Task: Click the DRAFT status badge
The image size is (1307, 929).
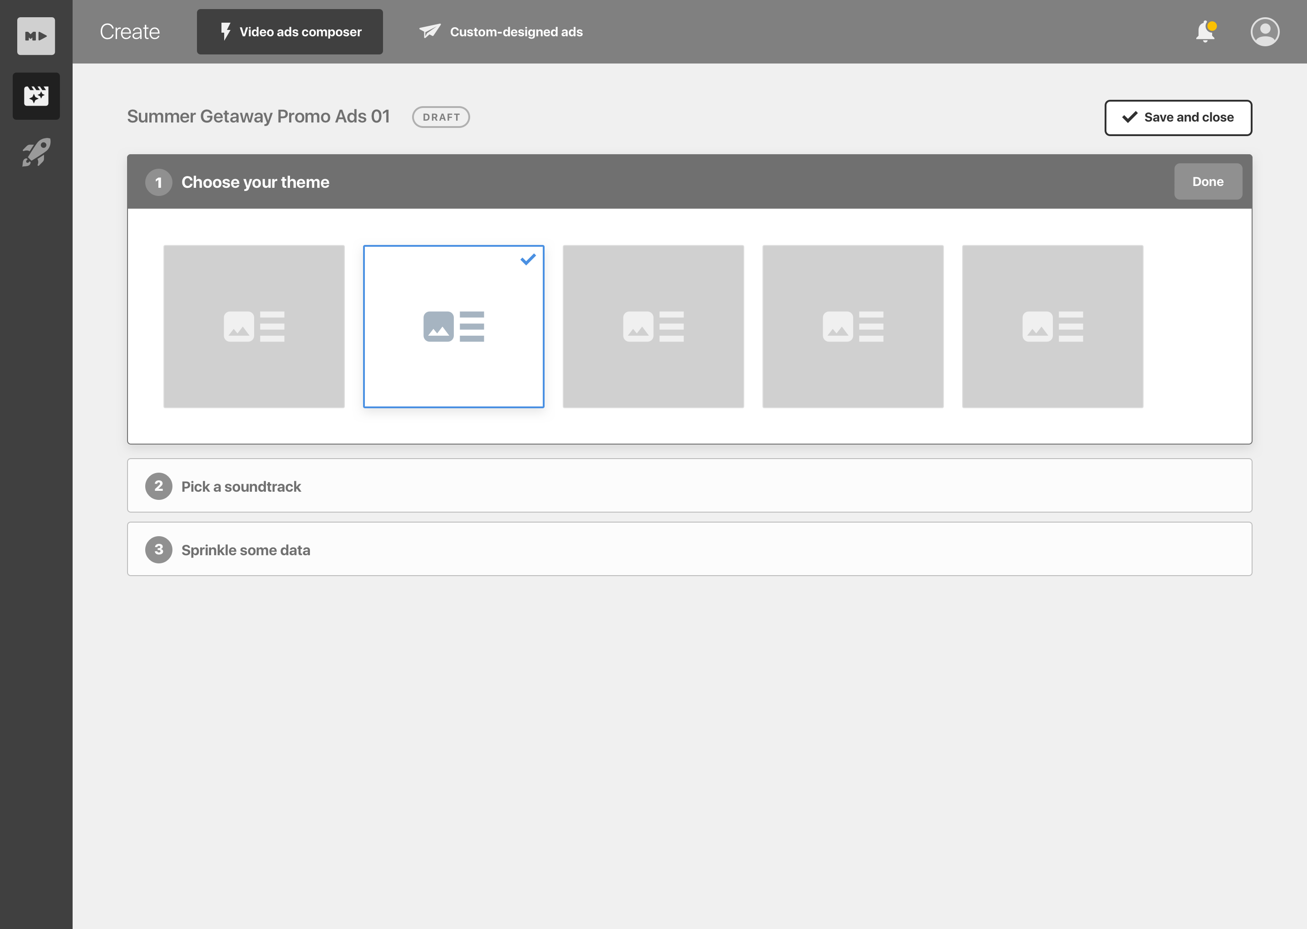Action: click(441, 117)
